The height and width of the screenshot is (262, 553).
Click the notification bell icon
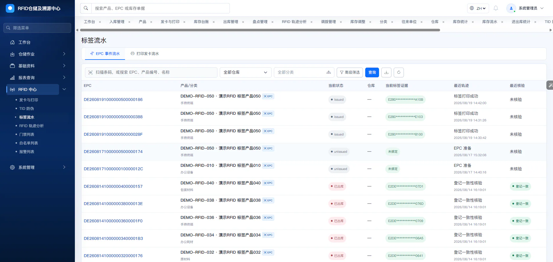(x=496, y=8)
